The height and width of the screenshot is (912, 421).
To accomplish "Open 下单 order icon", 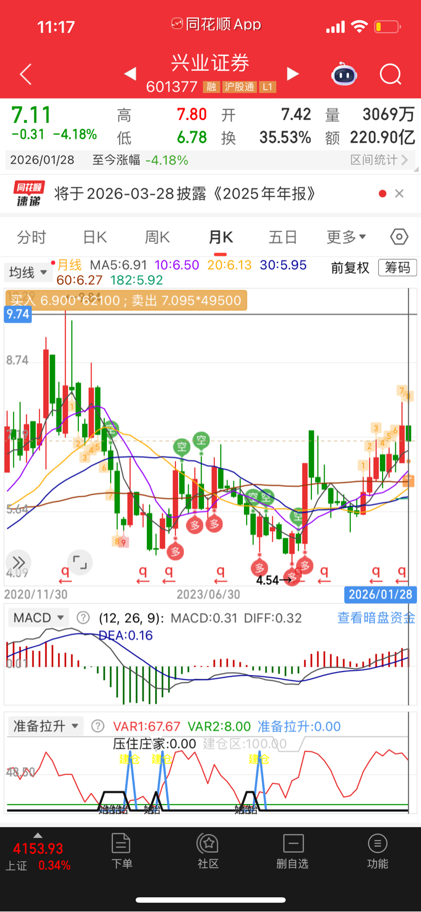I will click(121, 851).
